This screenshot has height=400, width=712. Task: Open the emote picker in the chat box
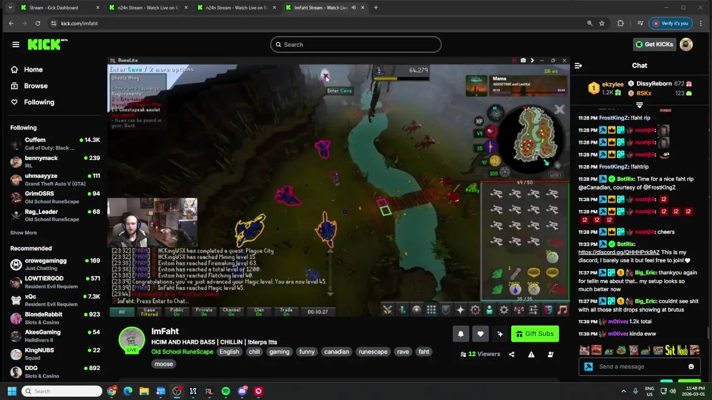pos(691,367)
